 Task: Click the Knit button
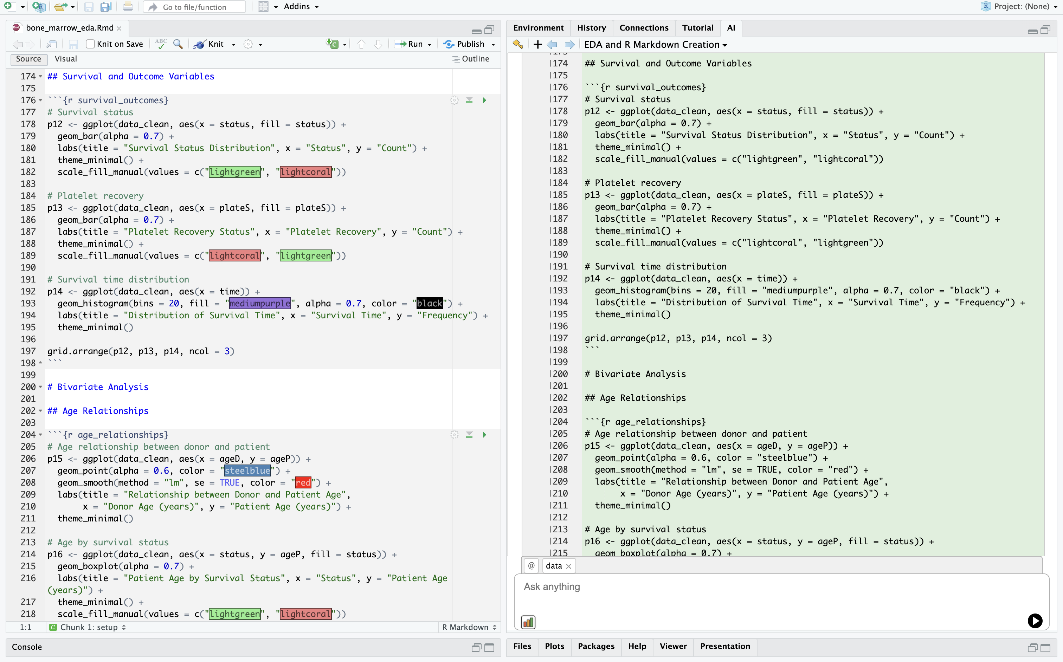[x=210, y=44]
